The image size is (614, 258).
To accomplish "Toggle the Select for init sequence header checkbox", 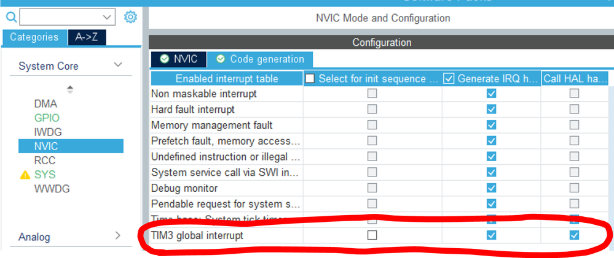I will point(310,78).
